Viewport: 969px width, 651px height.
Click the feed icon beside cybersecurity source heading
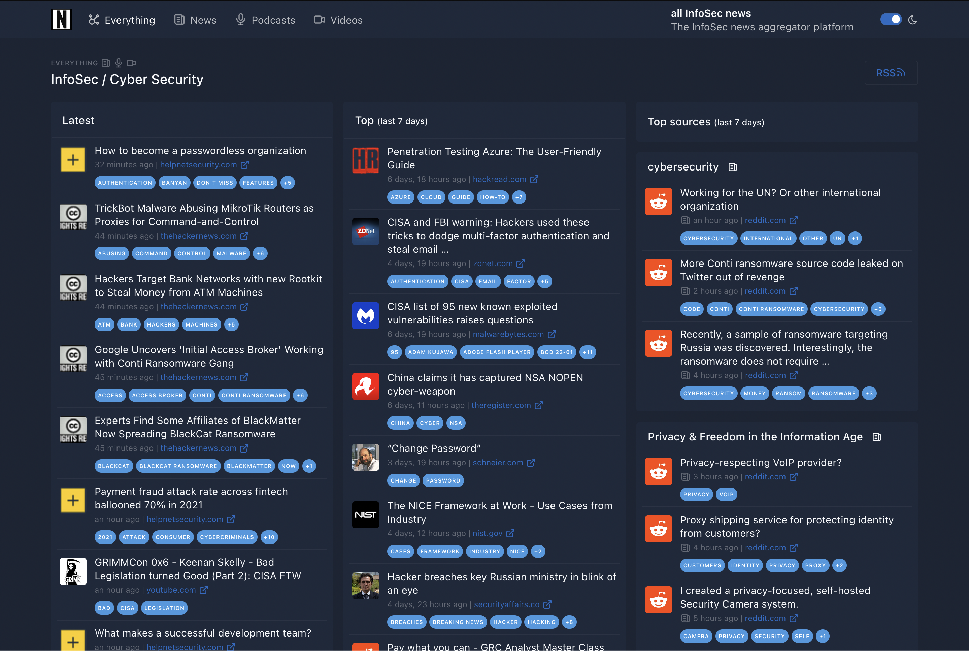733,167
